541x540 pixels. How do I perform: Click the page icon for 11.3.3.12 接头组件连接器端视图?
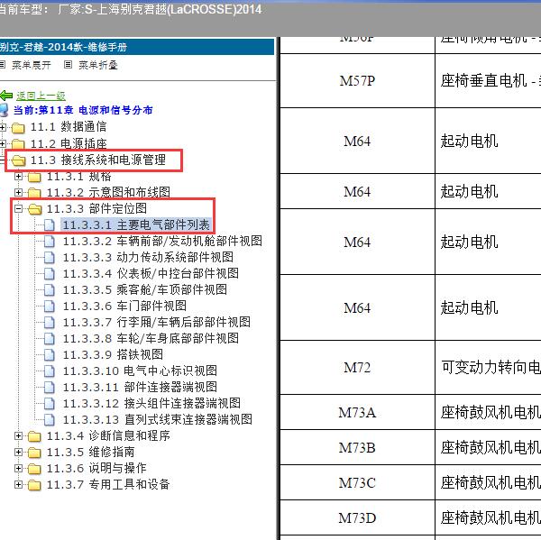(50, 403)
